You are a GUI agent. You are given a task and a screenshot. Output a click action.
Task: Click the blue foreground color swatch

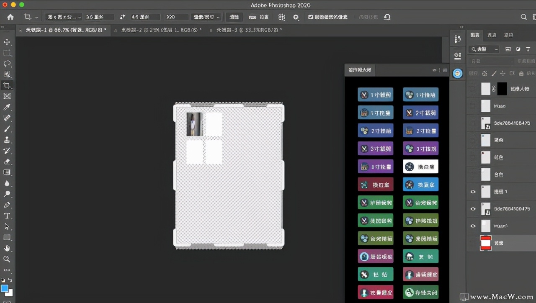pyautogui.click(x=5, y=289)
